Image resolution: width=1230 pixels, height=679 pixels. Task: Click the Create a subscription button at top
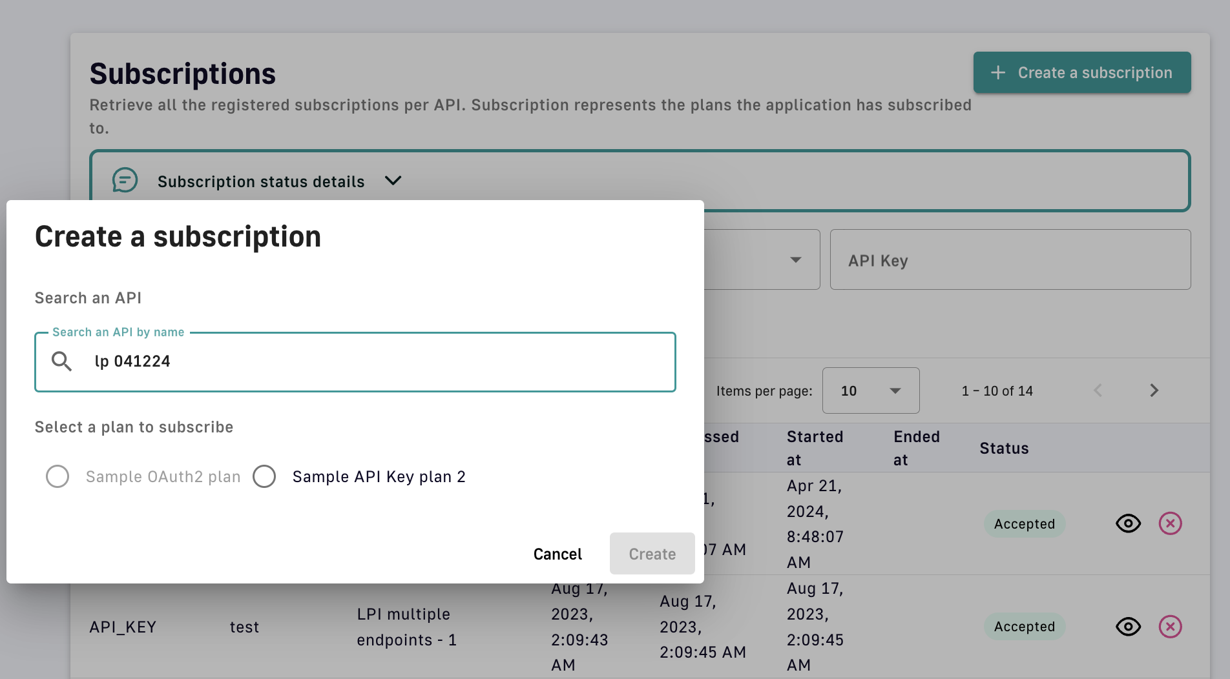pyautogui.click(x=1081, y=73)
